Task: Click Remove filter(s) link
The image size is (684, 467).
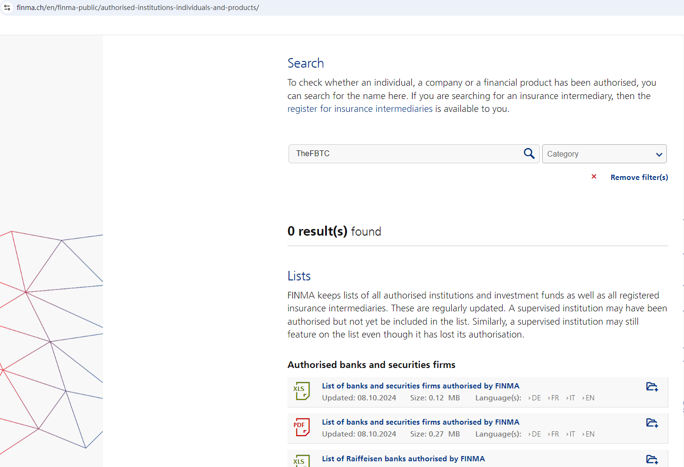Action: (639, 177)
